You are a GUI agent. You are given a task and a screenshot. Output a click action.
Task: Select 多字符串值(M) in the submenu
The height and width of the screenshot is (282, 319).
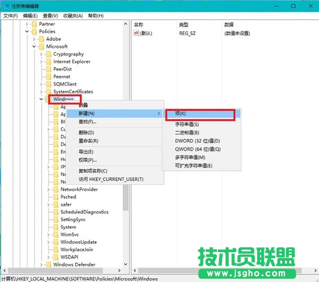[202, 157]
